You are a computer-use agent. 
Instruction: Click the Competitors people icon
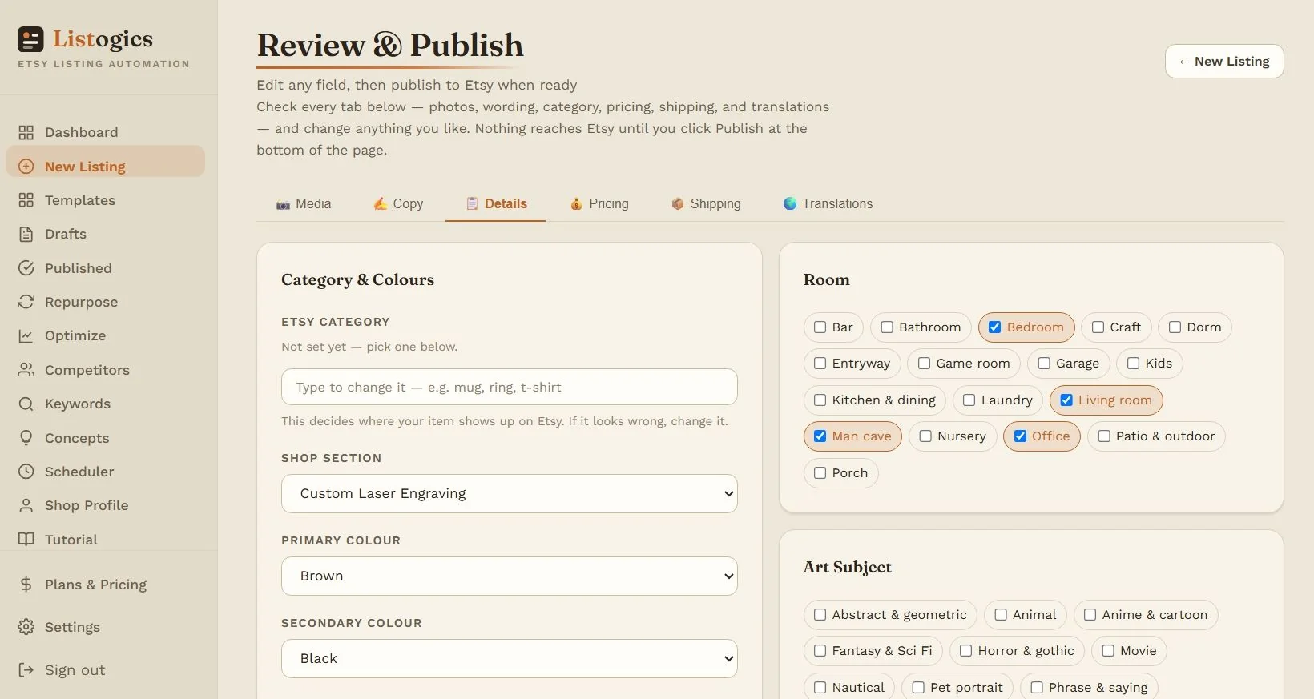click(26, 370)
